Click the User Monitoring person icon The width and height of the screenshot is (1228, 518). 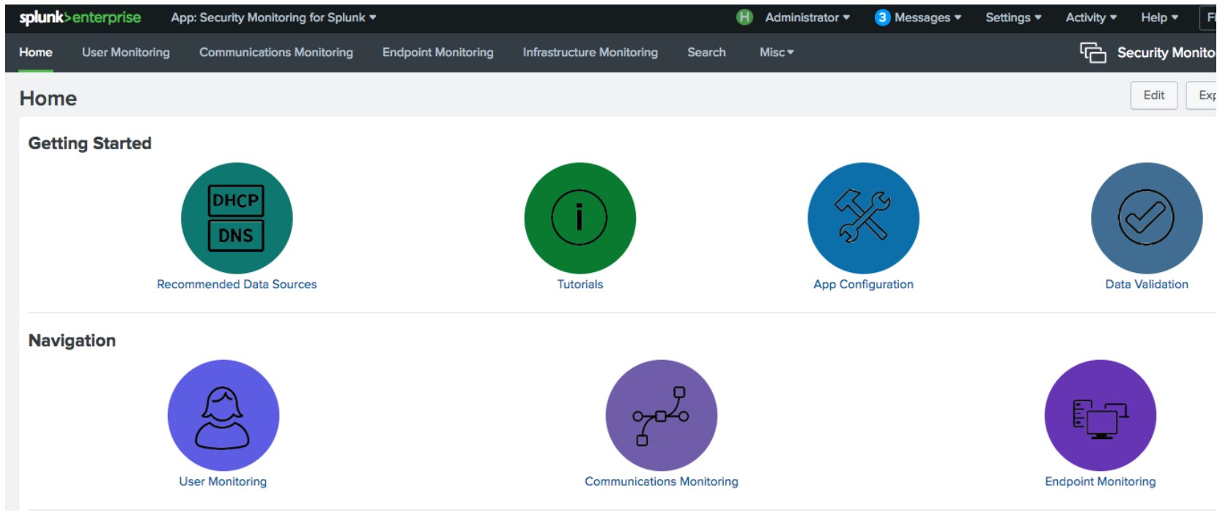(223, 415)
